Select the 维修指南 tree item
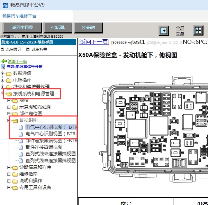This screenshot has height=205, width=208. [x=28, y=174]
